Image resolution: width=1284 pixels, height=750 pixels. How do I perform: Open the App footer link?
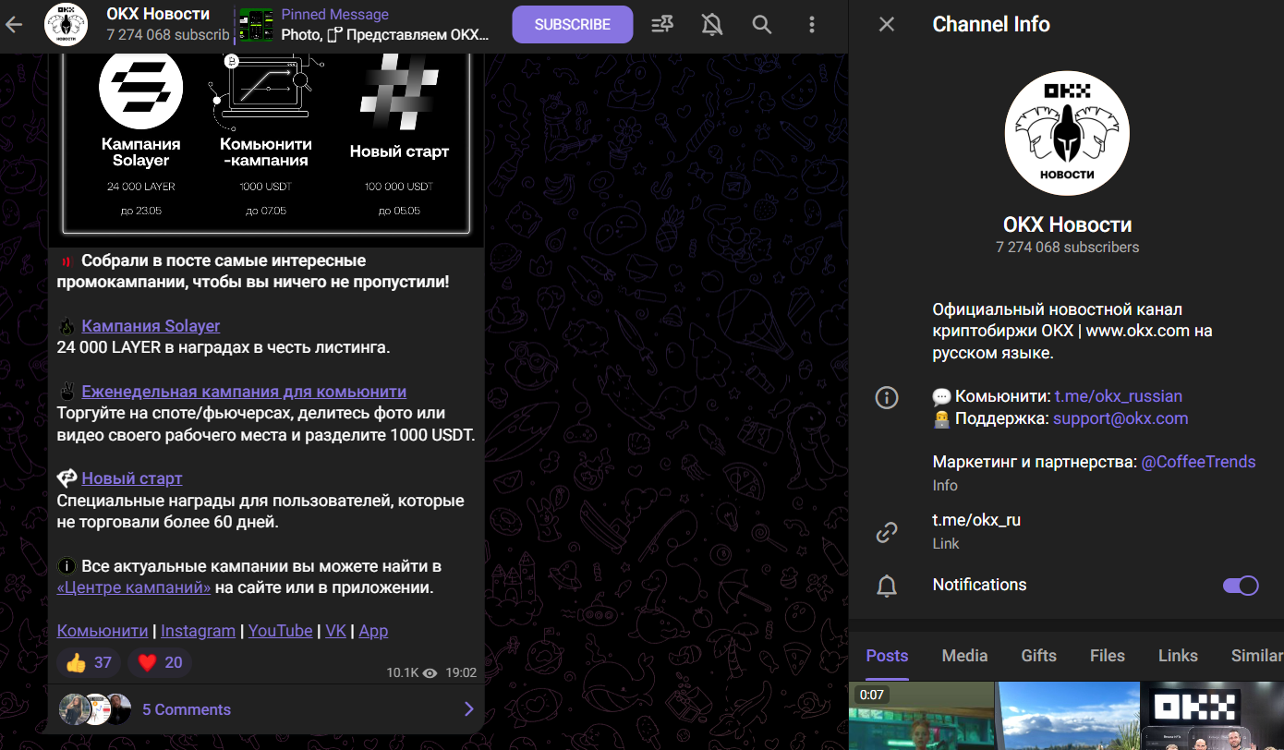coord(373,631)
